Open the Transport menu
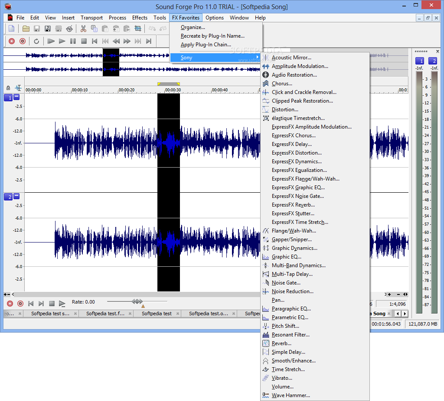This screenshot has width=444, height=401. point(92,18)
